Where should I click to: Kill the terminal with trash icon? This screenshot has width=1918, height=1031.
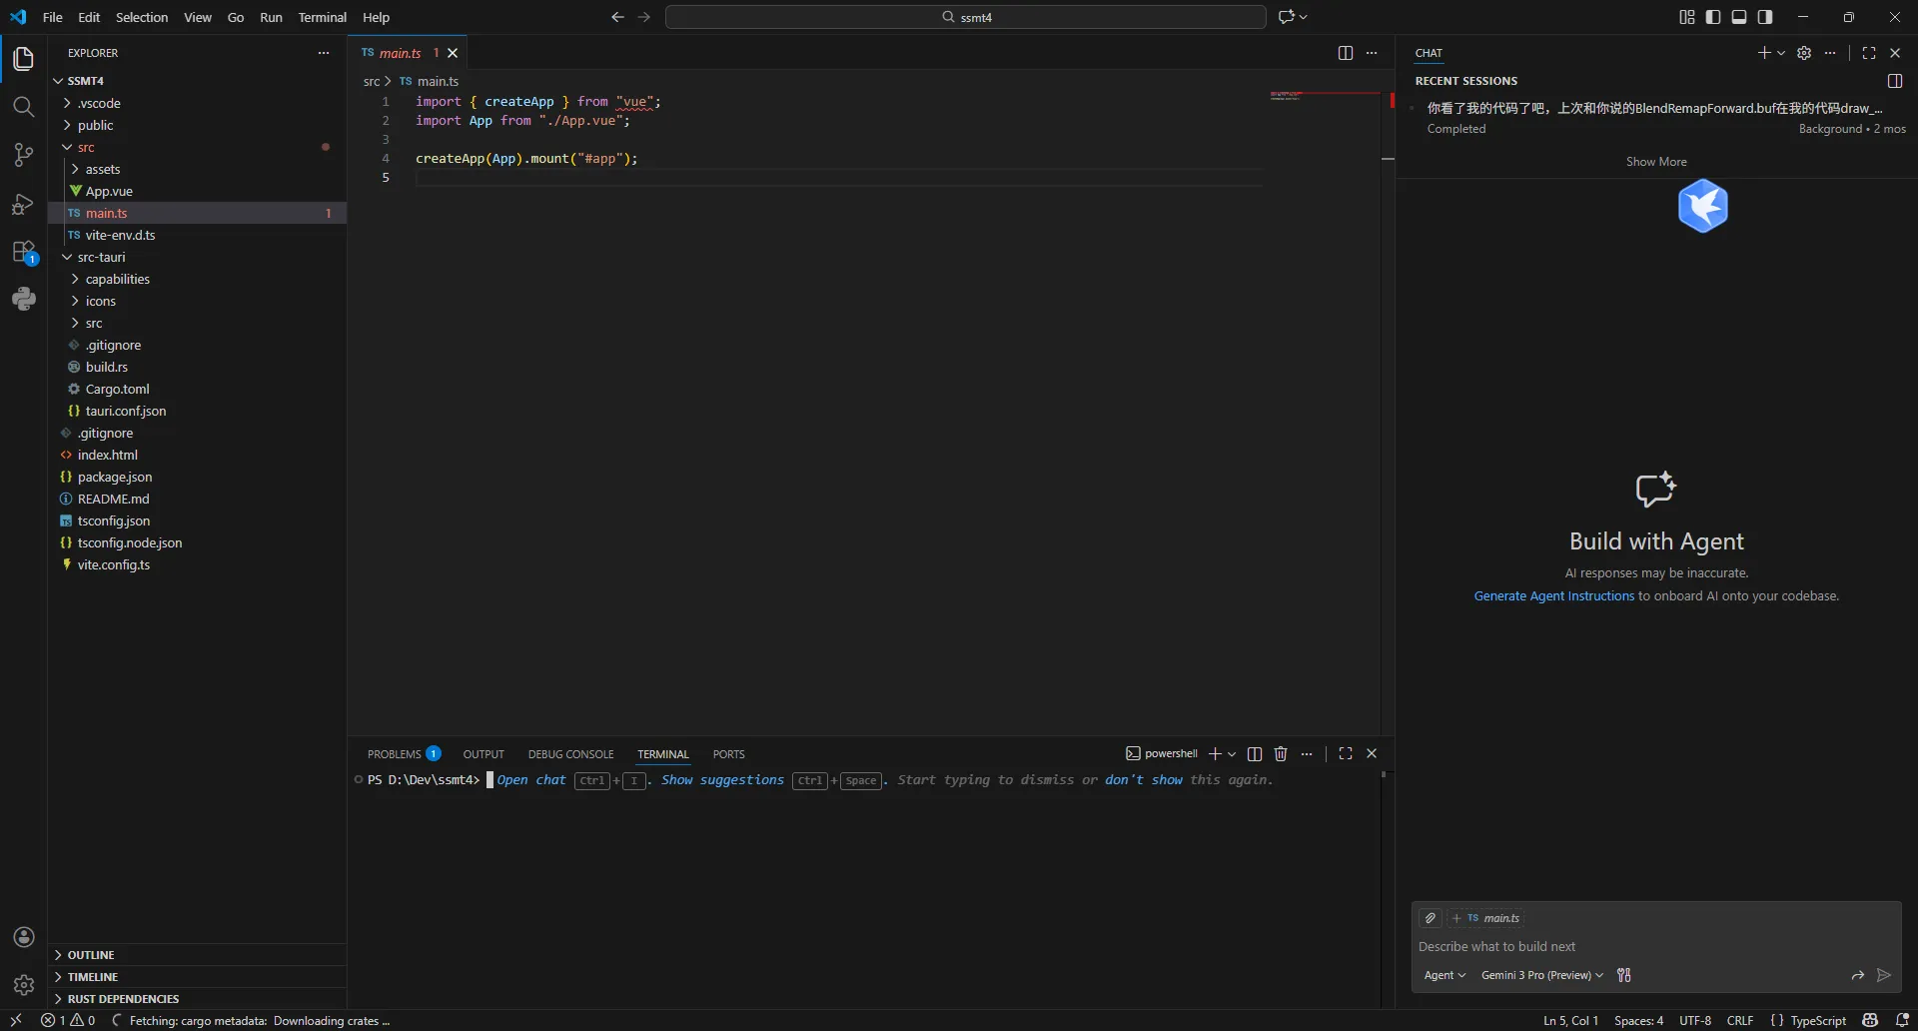pos(1281,754)
